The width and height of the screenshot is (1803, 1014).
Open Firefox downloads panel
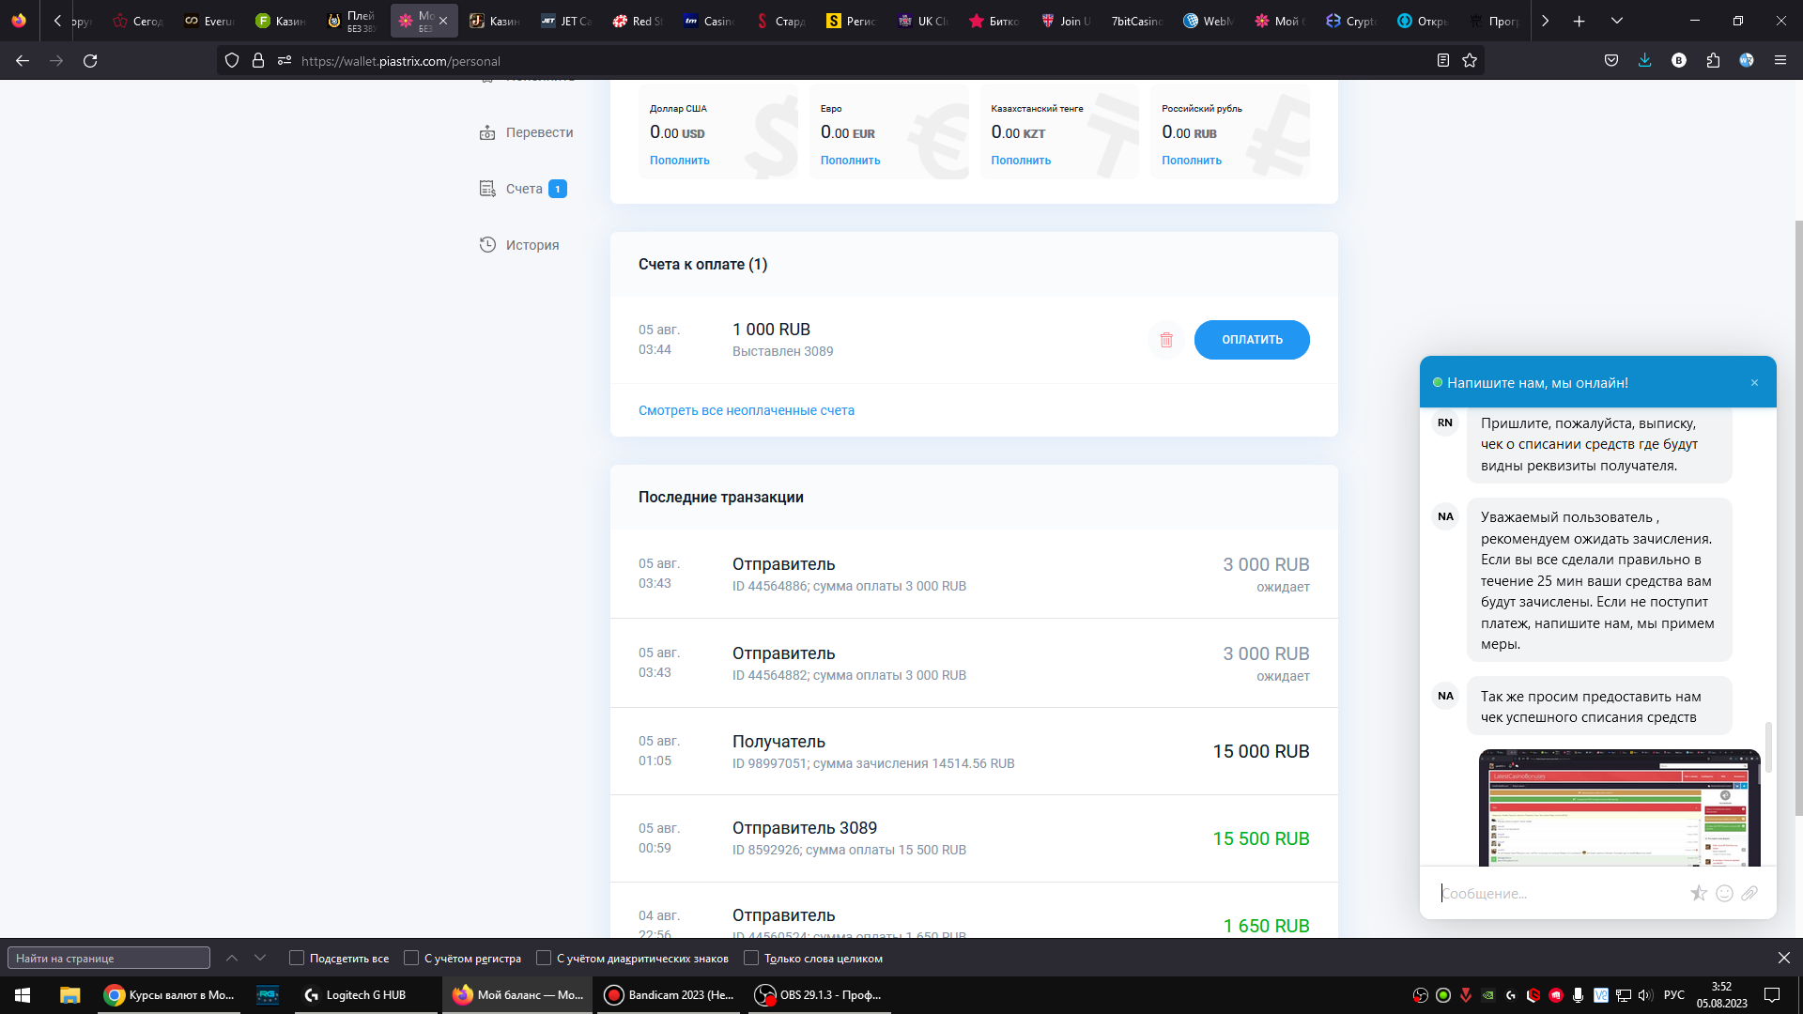(x=1644, y=60)
